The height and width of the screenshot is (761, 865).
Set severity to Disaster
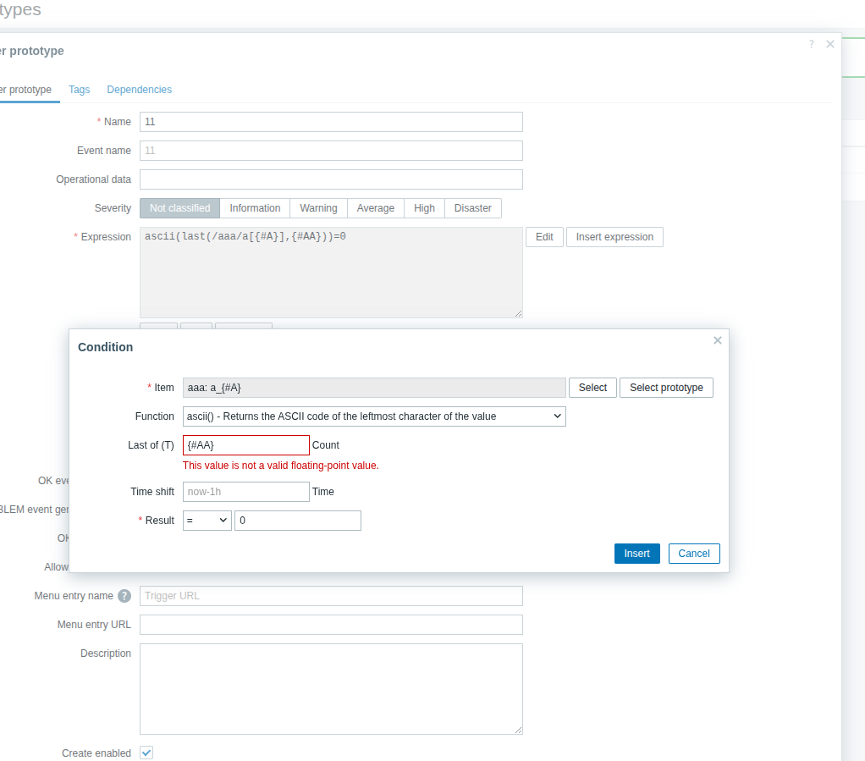click(472, 208)
